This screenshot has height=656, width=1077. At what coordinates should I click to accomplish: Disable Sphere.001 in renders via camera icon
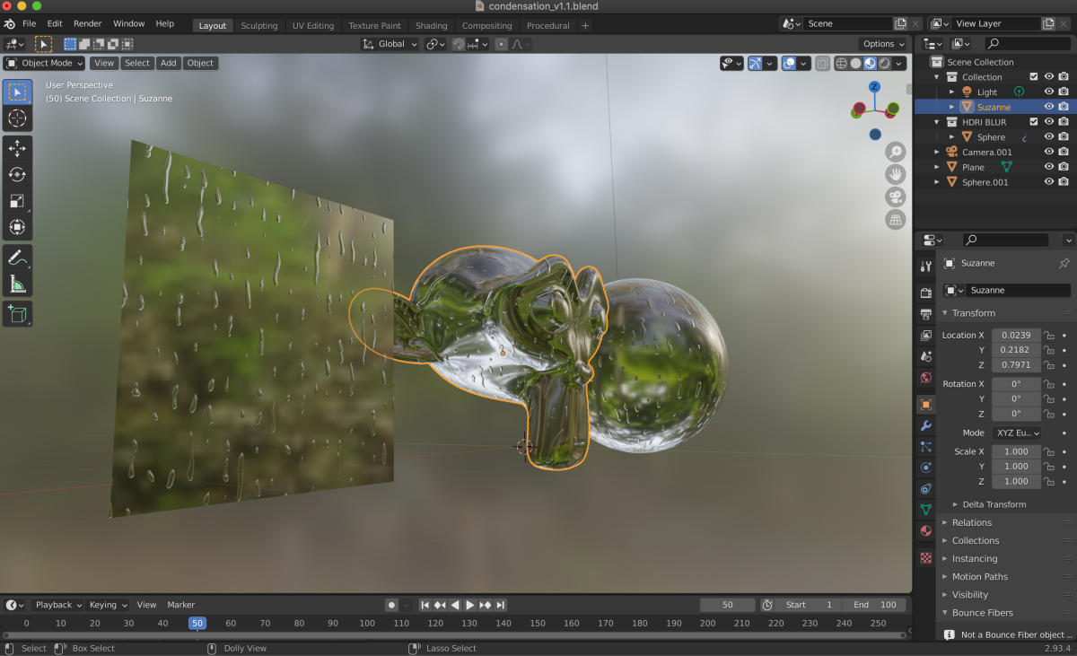(1064, 182)
